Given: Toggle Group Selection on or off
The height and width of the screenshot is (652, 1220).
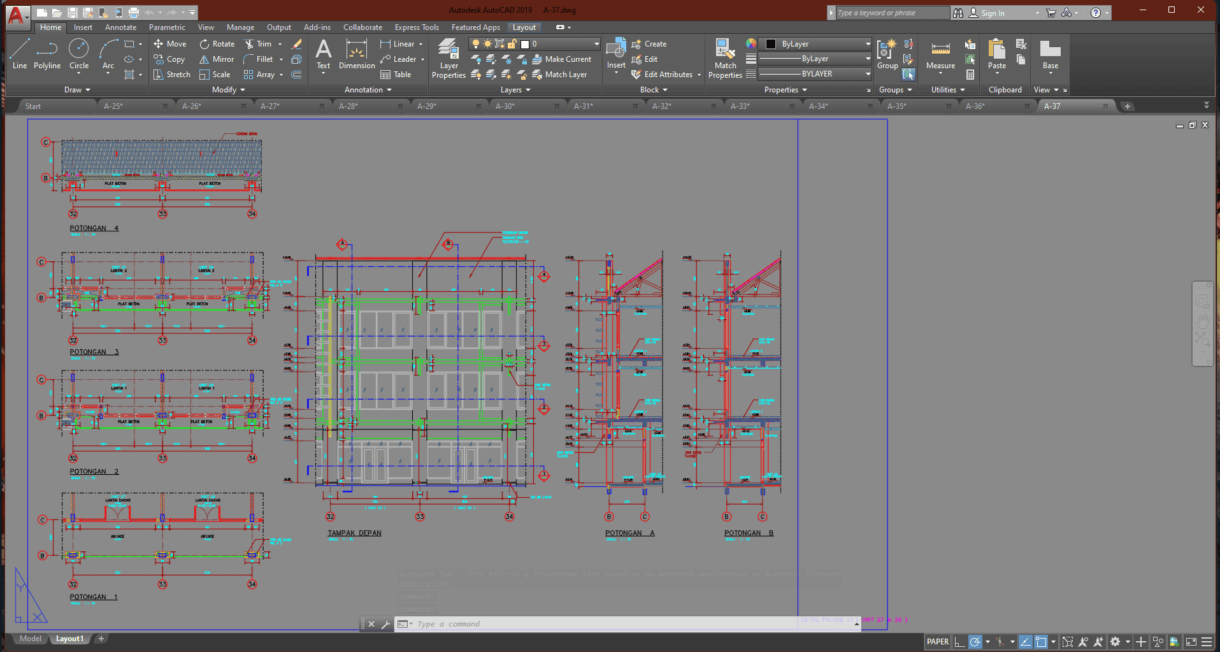Looking at the screenshot, I should [908, 75].
